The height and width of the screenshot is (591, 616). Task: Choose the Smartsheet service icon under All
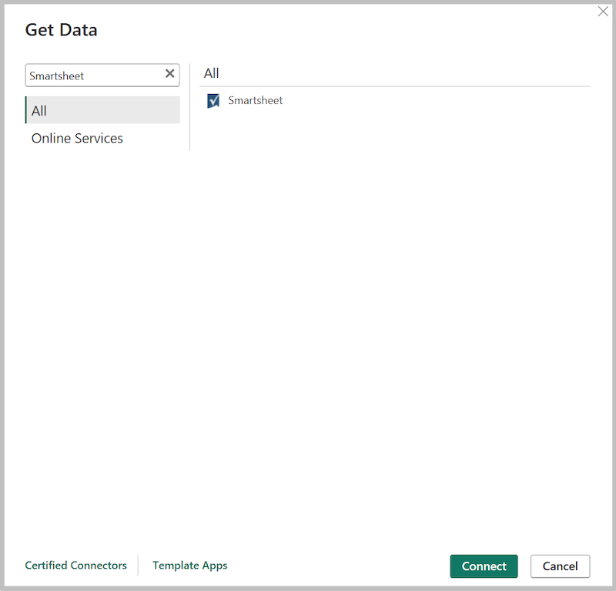(213, 100)
